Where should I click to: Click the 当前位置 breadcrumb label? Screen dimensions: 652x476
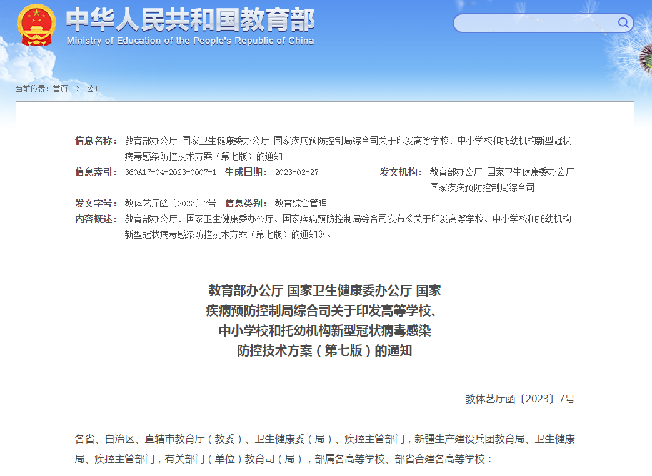tap(33, 89)
